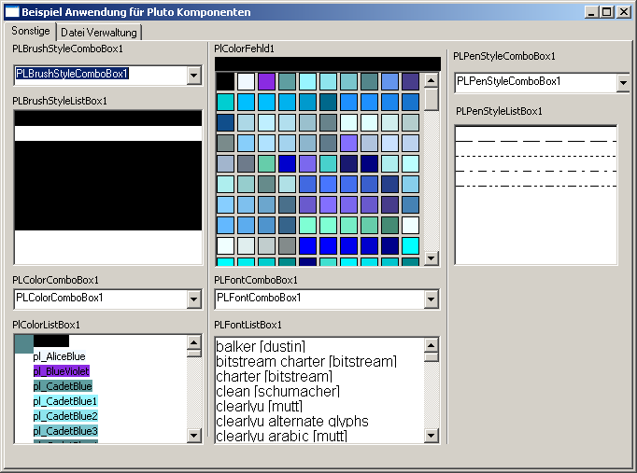Select the pl_BlueViolet color entry

click(x=61, y=371)
